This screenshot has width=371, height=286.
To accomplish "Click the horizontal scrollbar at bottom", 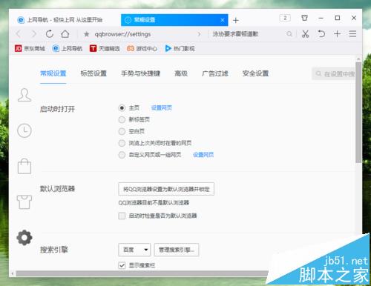I will pos(142,273).
